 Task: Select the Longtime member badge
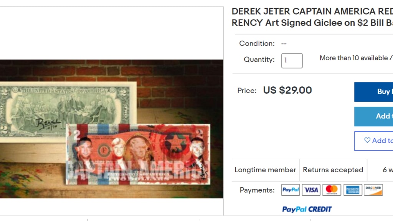pos(265,170)
